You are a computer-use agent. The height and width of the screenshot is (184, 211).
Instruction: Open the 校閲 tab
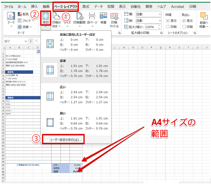(x=111, y=7)
